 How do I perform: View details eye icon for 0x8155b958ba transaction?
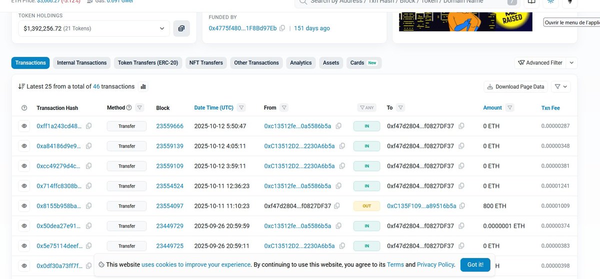coord(24,206)
